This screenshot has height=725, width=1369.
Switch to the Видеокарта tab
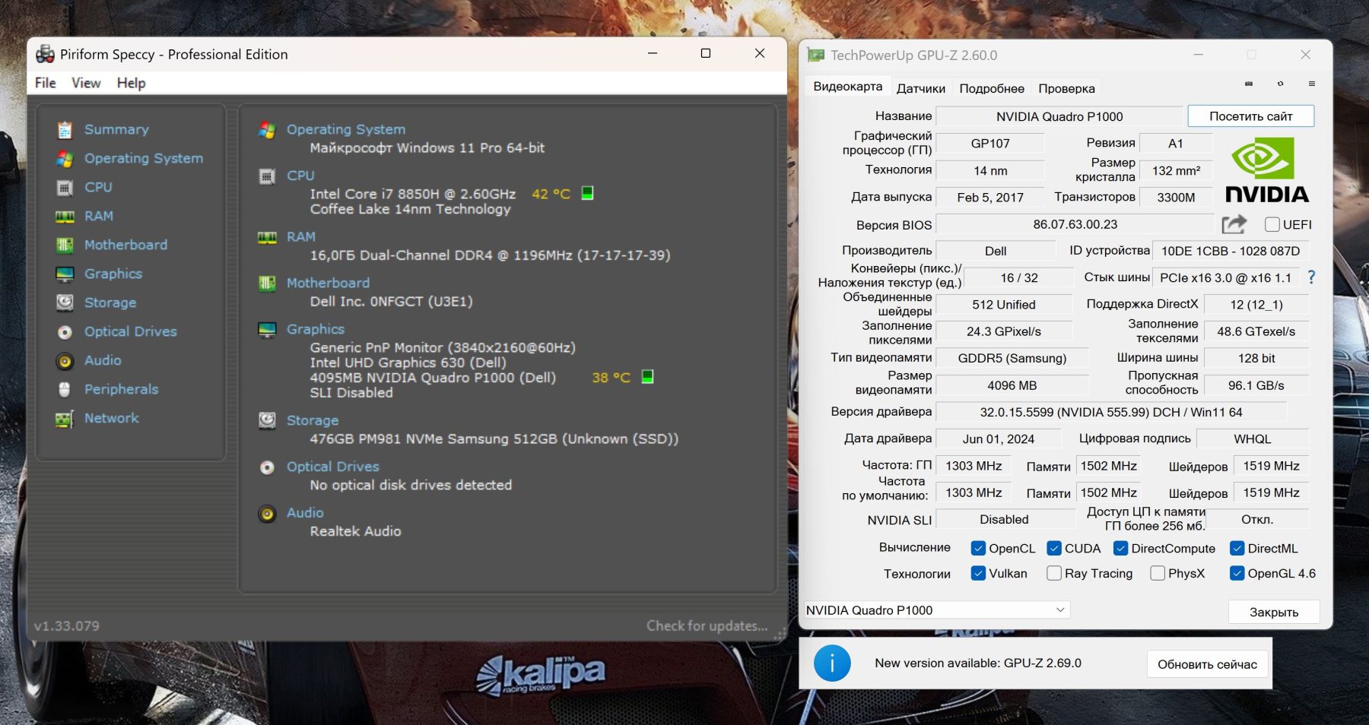(x=848, y=87)
